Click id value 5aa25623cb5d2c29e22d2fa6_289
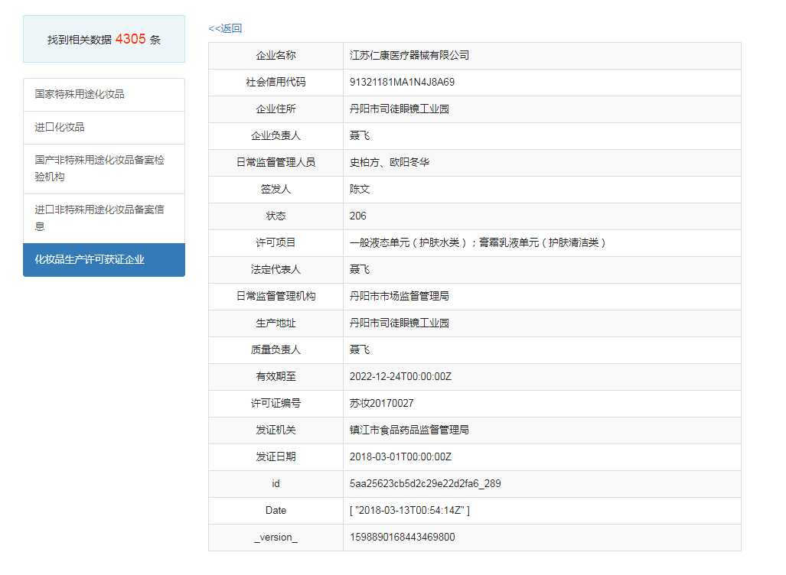This screenshot has height=575, width=786. [x=425, y=484]
